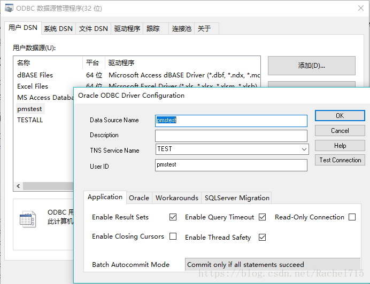Click the Description input field
Viewport: 370px width, 284px height.
tap(231, 136)
